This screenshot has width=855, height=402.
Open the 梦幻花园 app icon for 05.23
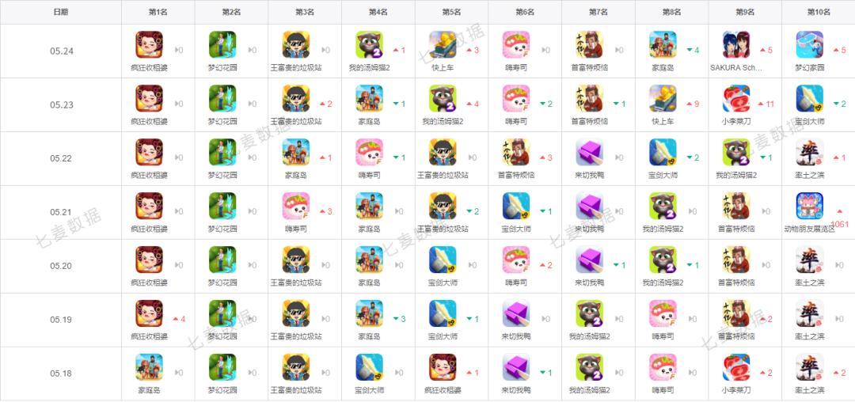222,99
